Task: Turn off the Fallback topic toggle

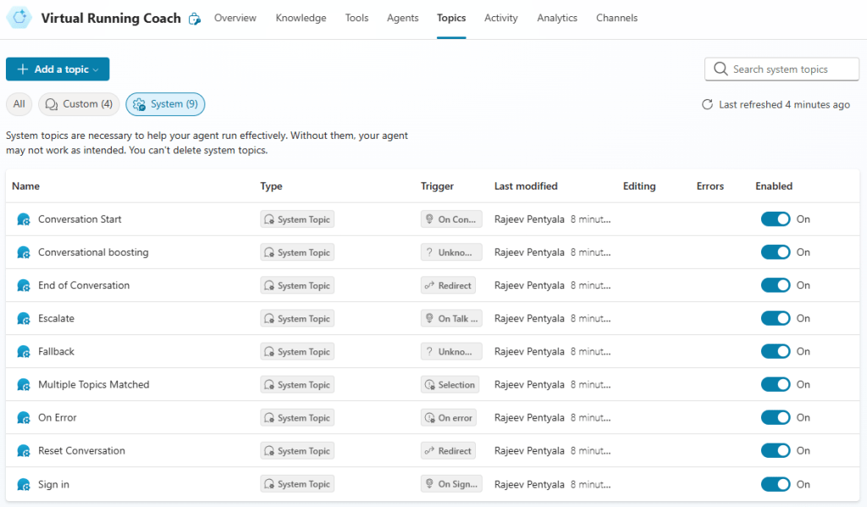Action: [x=775, y=351]
